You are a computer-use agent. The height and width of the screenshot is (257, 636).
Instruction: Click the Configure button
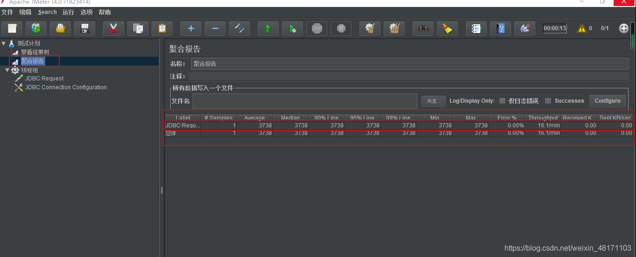click(608, 101)
